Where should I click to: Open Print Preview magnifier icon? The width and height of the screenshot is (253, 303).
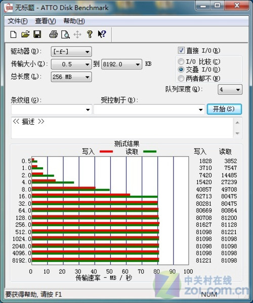pyautogui.click(x=65, y=34)
